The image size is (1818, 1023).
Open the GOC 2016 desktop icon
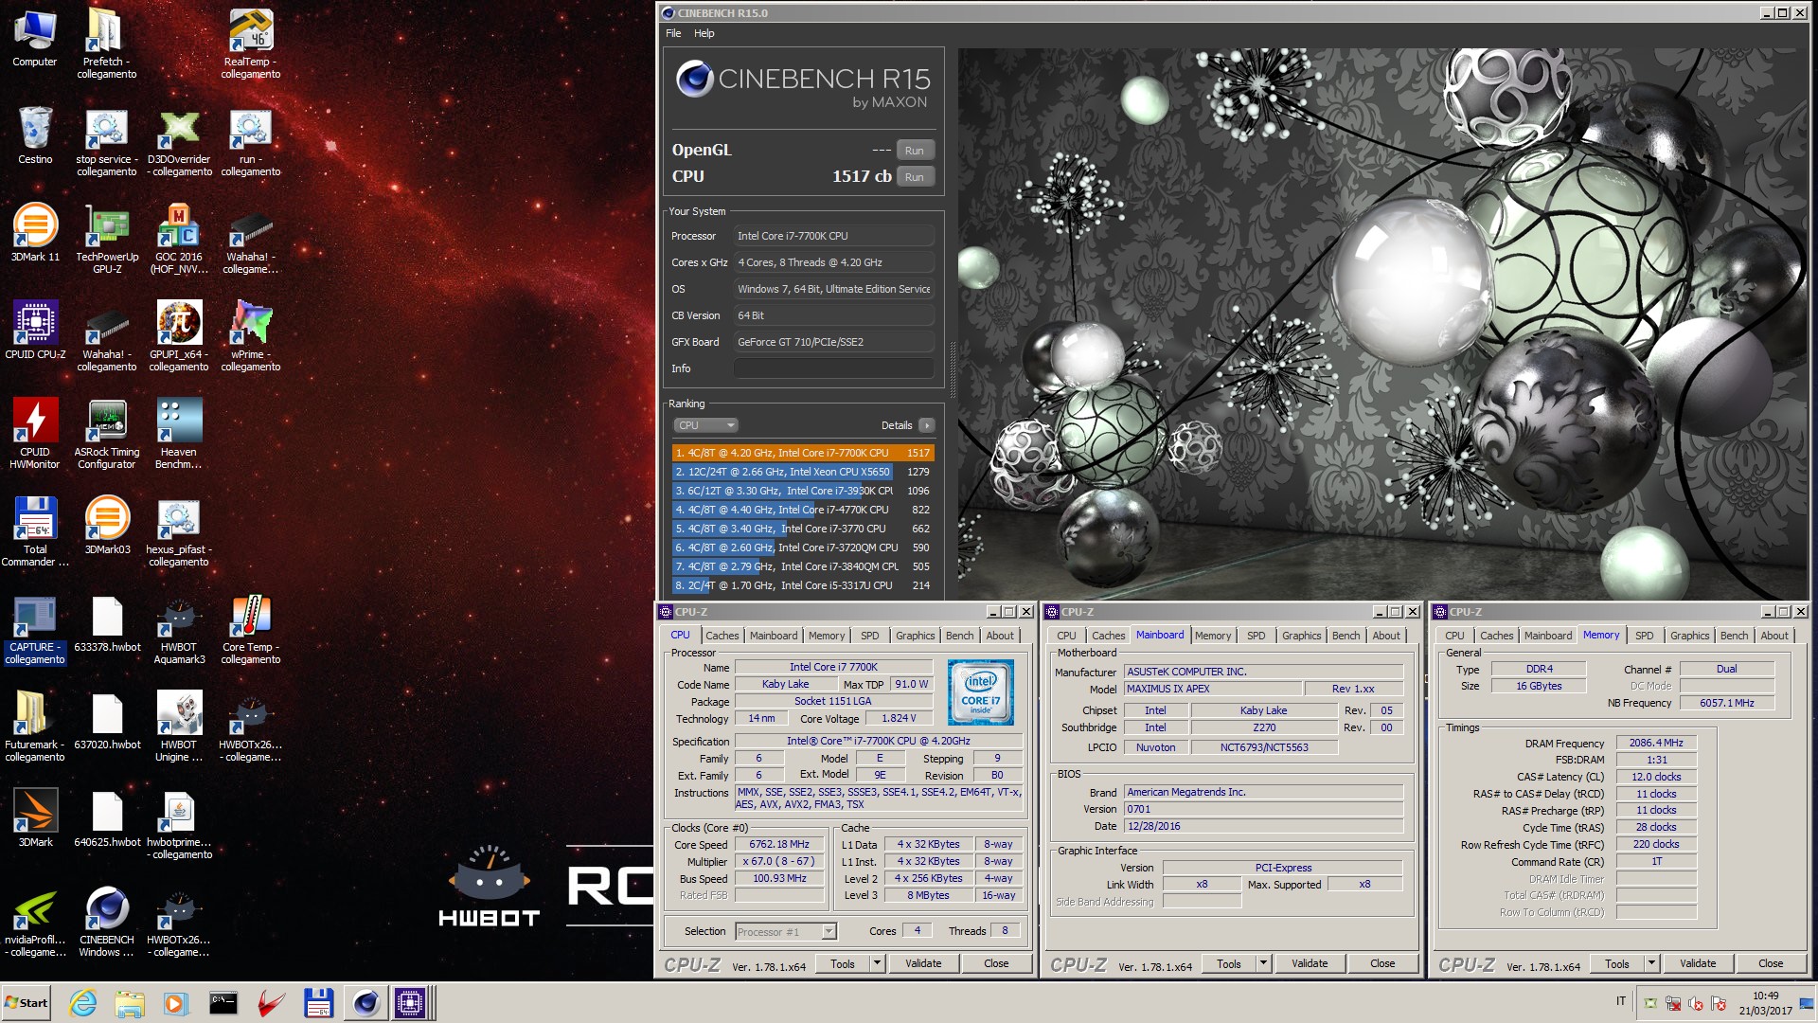(179, 240)
